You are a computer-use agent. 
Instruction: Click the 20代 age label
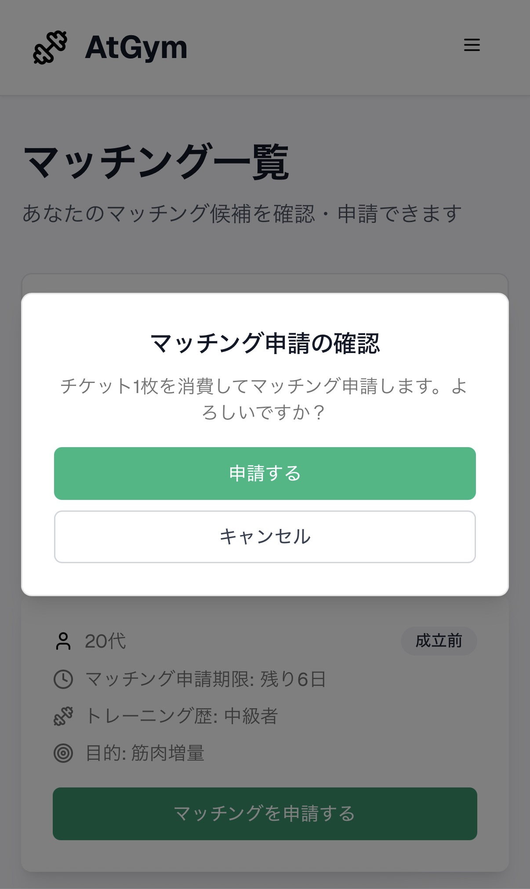[105, 641]
